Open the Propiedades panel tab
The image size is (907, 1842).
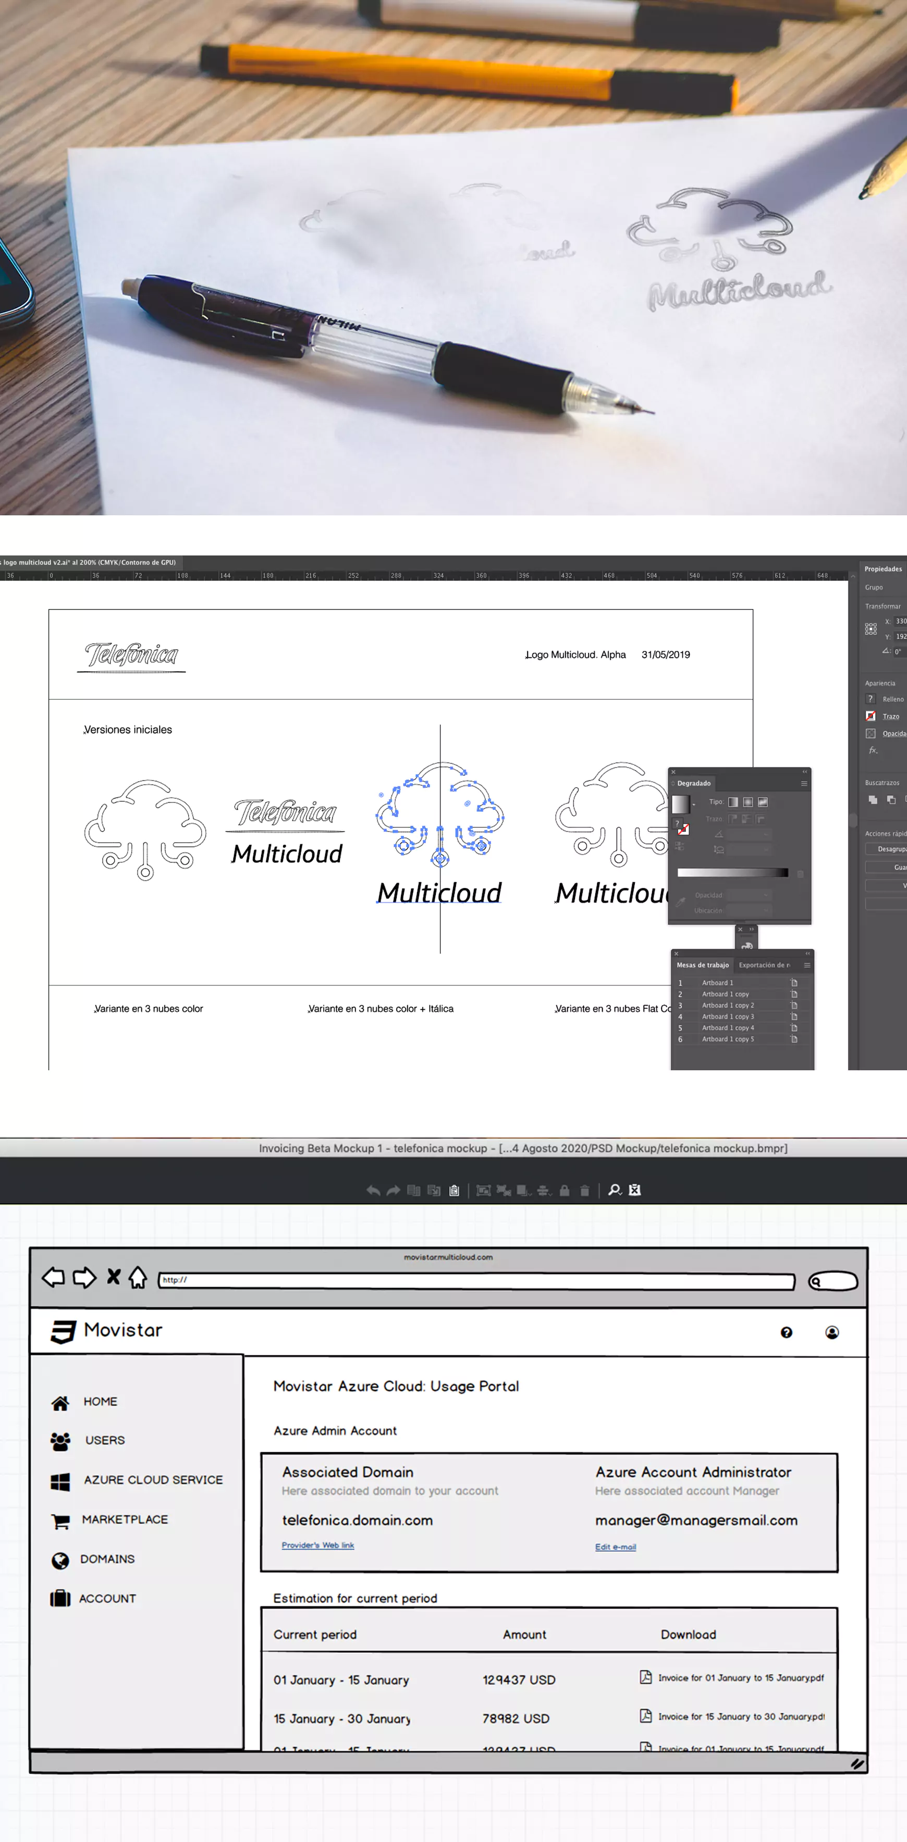pyautogui.click(x=883, y=569)
